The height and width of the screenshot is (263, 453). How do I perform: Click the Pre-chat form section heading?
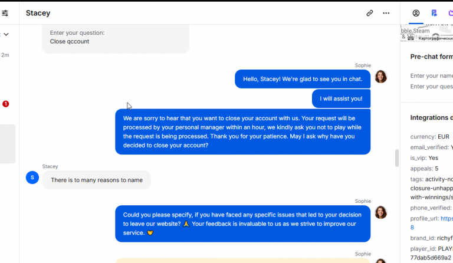[432, 57]
